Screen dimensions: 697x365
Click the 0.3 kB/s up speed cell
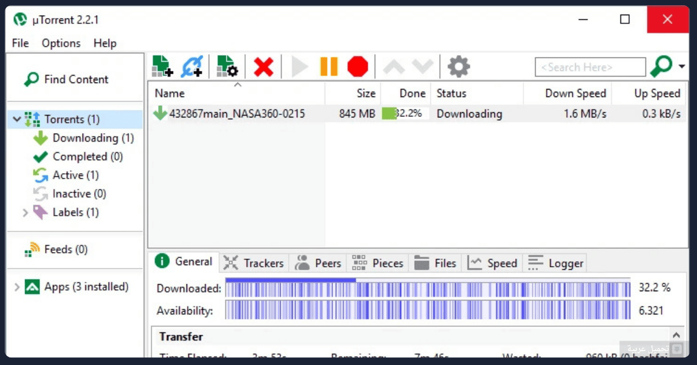(x=661, y=113)
